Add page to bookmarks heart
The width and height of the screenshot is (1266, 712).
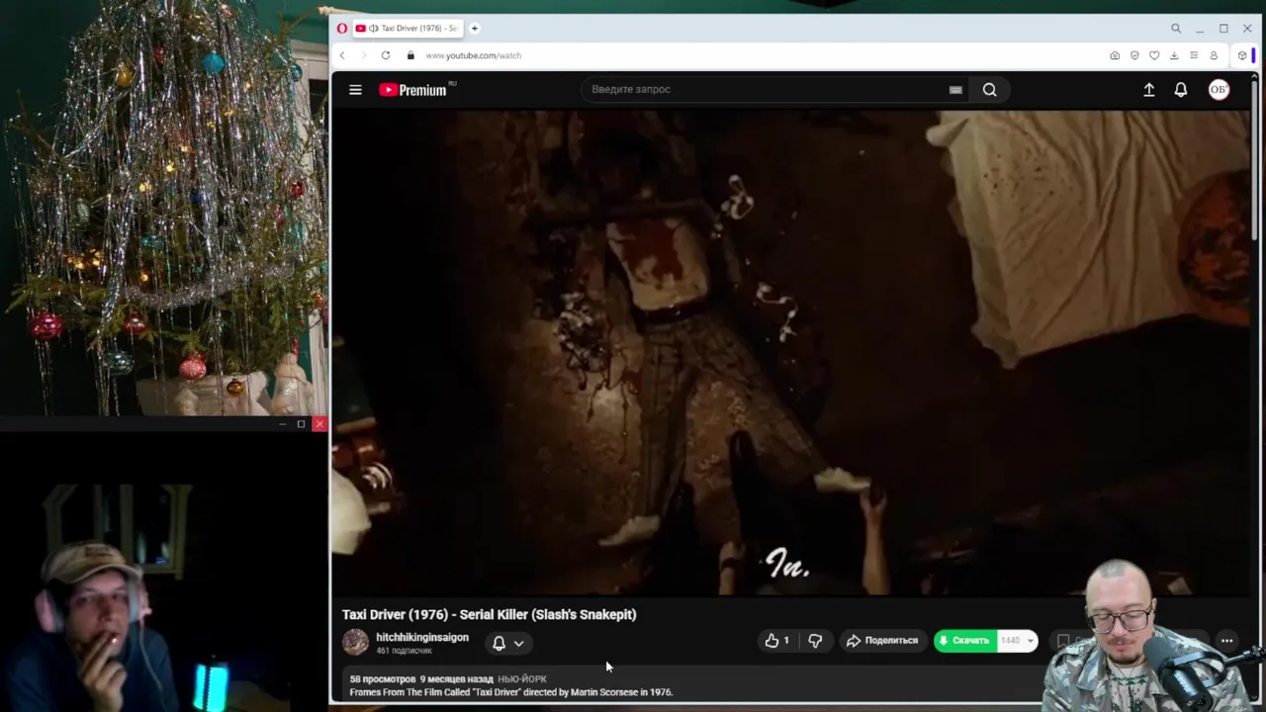(x=1154, y=55)
